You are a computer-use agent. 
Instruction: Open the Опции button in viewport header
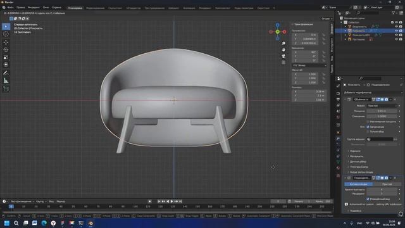(x=327, y=18)
